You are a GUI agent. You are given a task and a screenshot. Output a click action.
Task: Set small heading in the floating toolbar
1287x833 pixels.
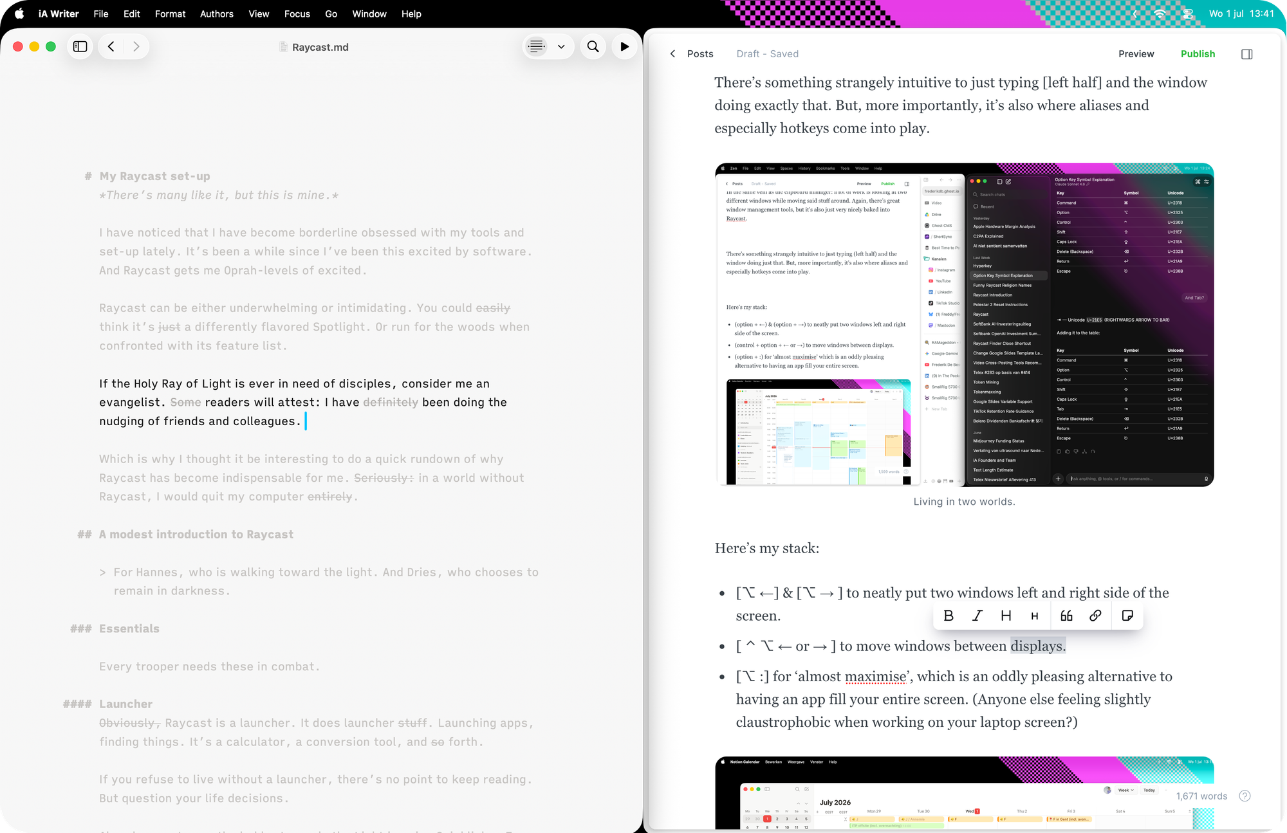click(x=1035, y=616)
